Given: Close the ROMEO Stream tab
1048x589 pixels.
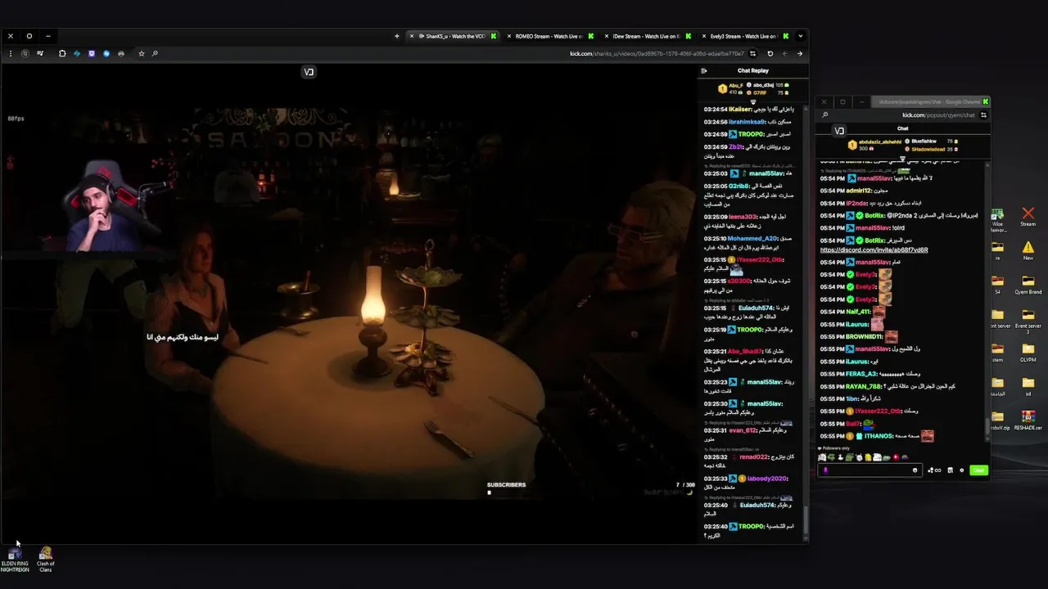Looking at the screenshot, I should tap(509, 36).
